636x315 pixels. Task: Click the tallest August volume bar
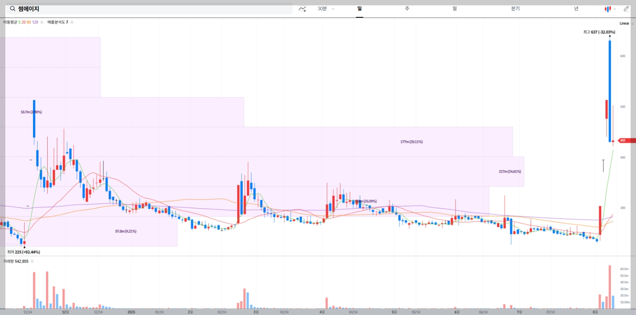click(610, 287)
